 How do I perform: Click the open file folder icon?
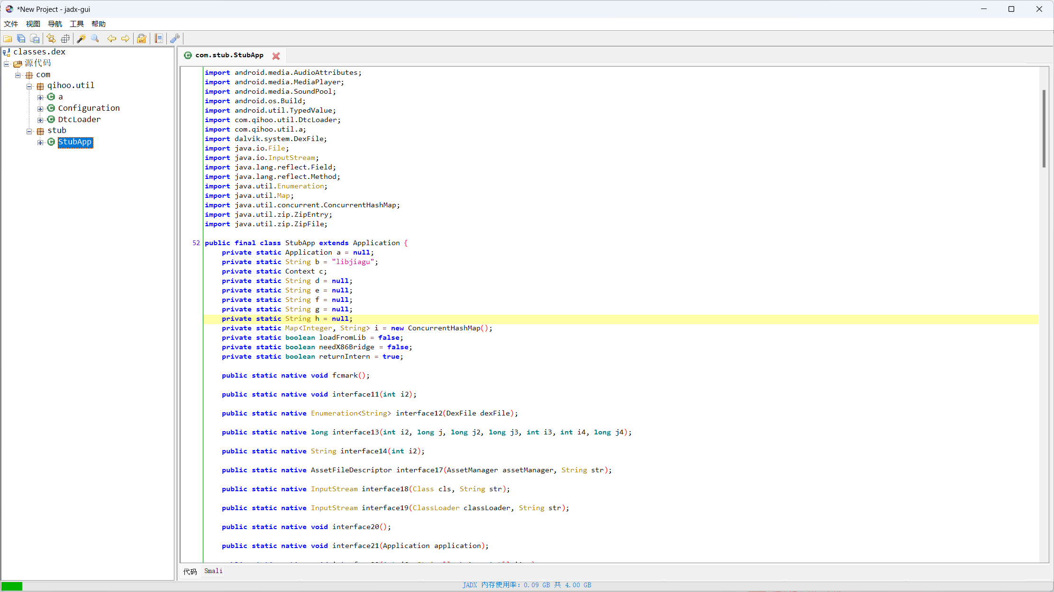click(8, 39)
